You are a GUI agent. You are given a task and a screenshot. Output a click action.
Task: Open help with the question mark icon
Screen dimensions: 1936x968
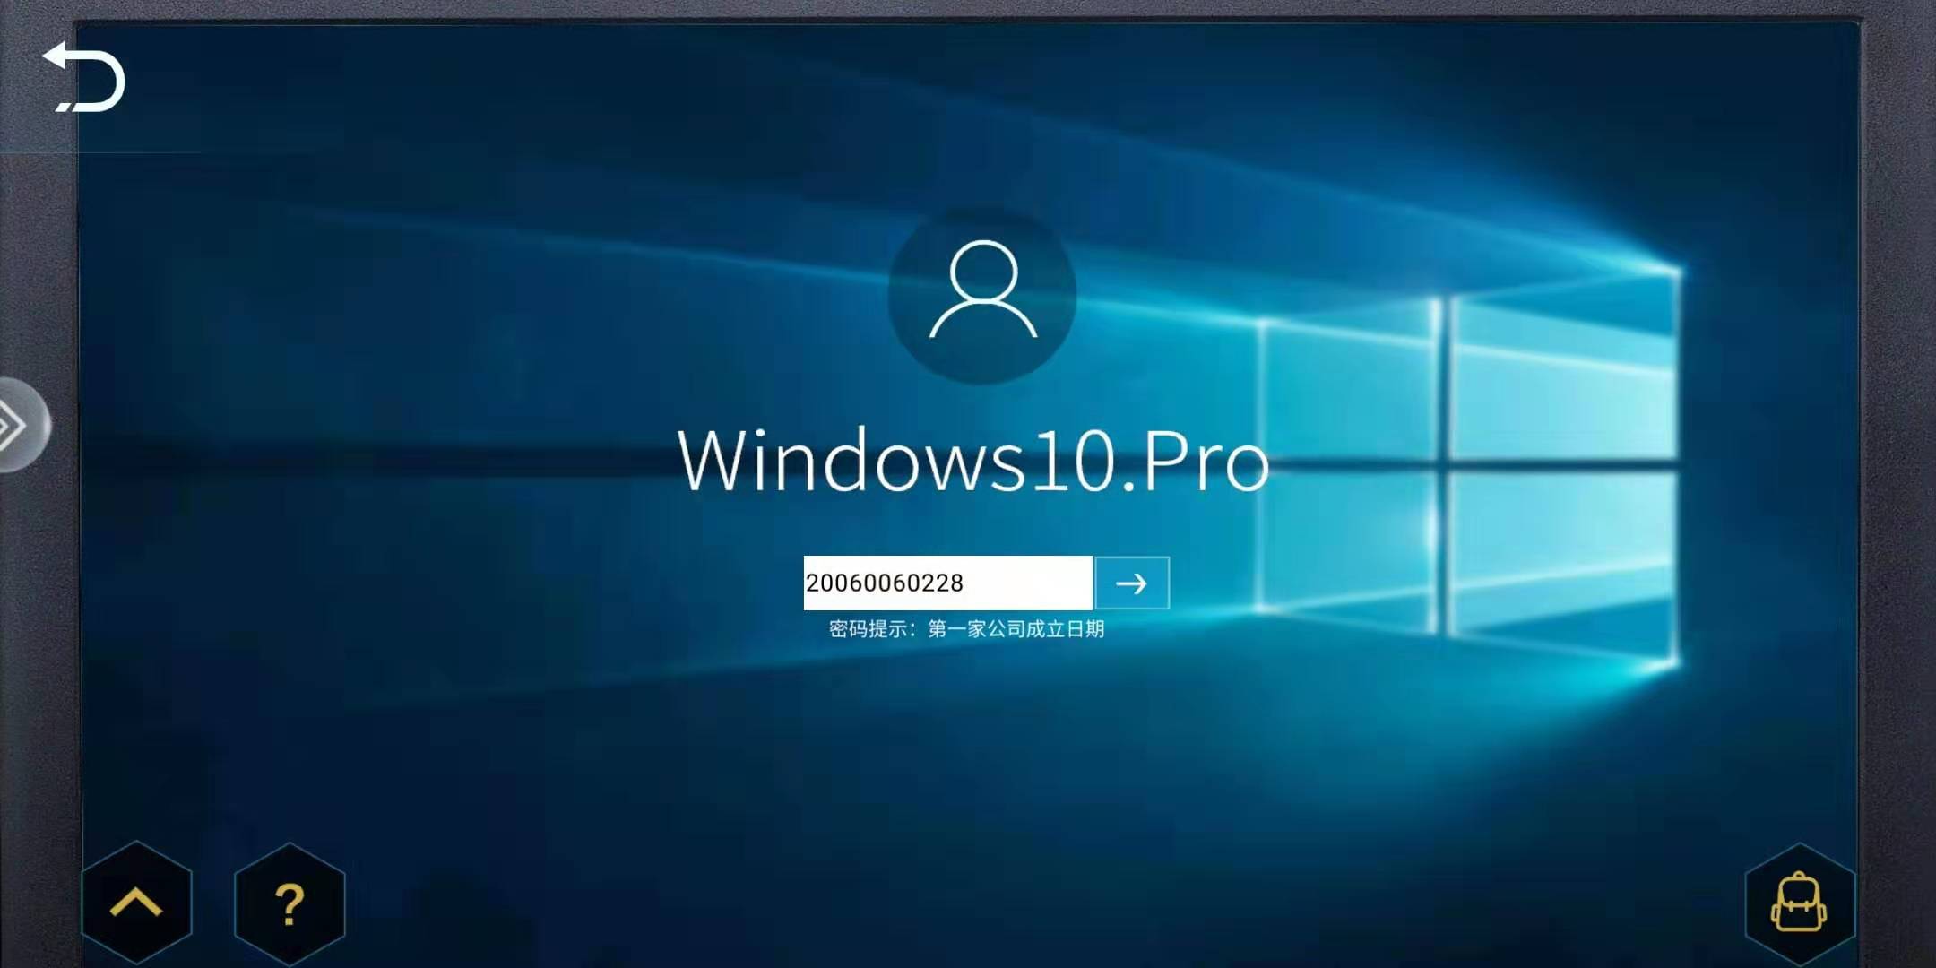click(x=289, y=903)
